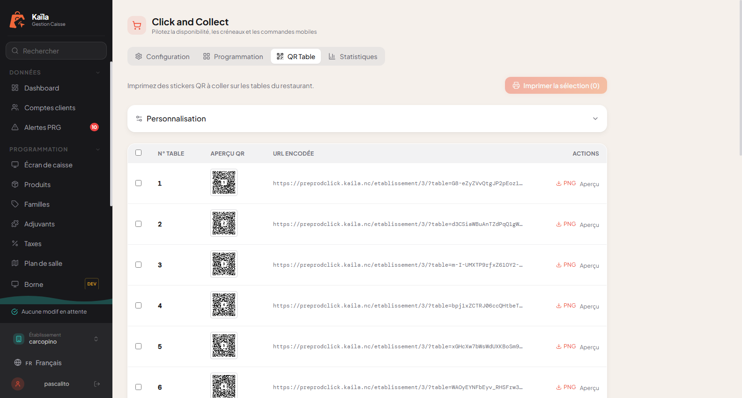The width and height of the screenshot is (742, 398).
Task: Click the sidebar vertical scrollbar
Action: coord(111,134)
